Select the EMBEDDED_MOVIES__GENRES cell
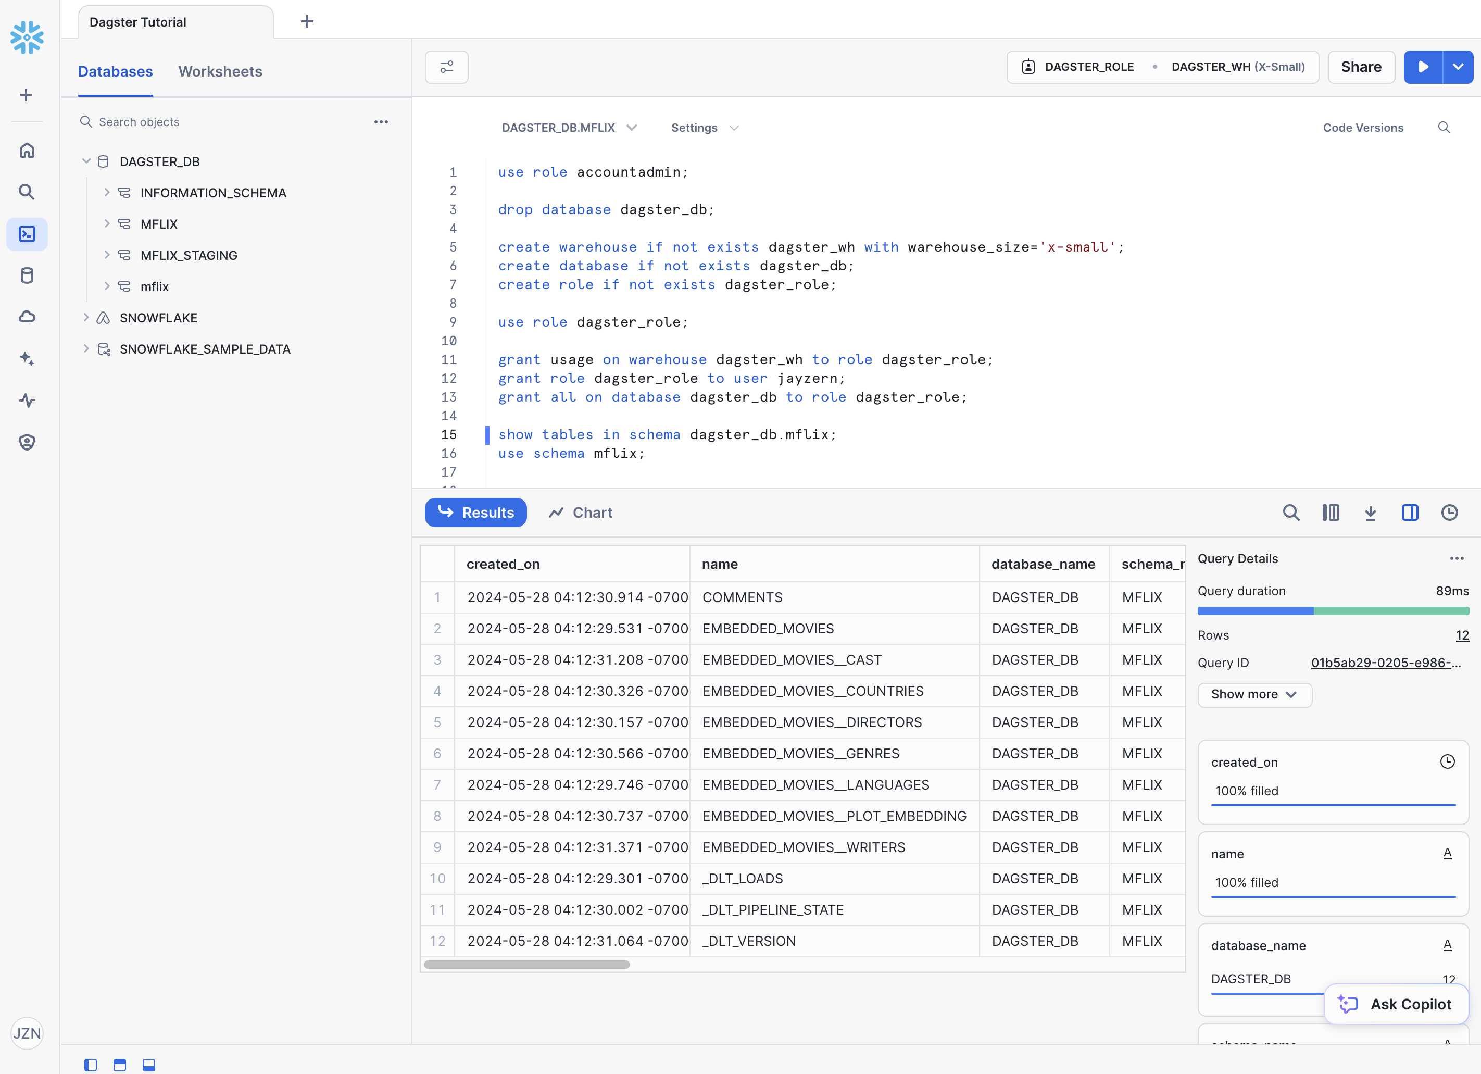This screenshot has height=1074, width=1481. coord(834,753)
